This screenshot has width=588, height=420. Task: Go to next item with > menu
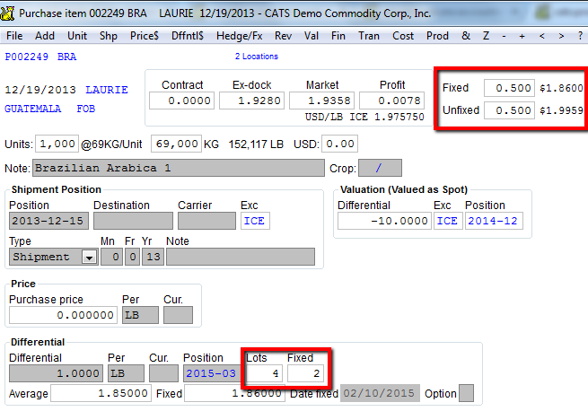click(561, 36)
